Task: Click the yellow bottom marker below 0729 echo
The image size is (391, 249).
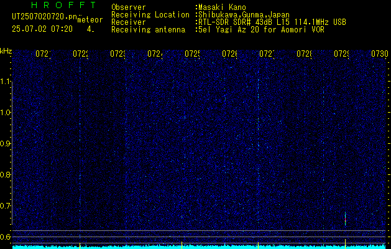Action: pos(346,243)
